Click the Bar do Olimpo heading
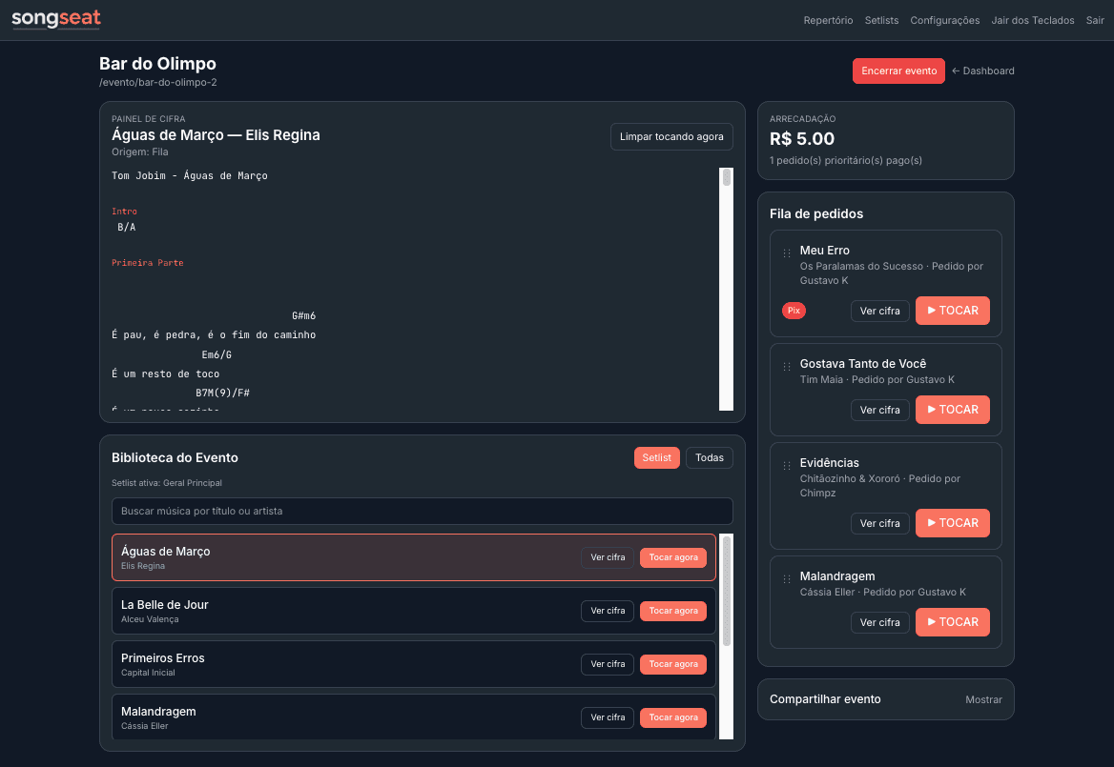Image resolution: width=1114 pixels, height=767 pixels. (x=157, y=63)
